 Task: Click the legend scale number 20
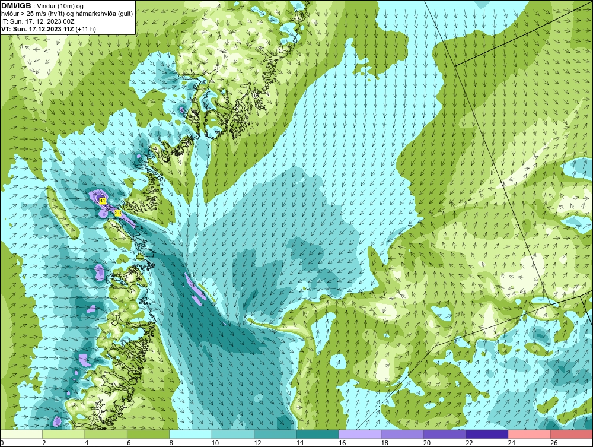tap(427, 443)
